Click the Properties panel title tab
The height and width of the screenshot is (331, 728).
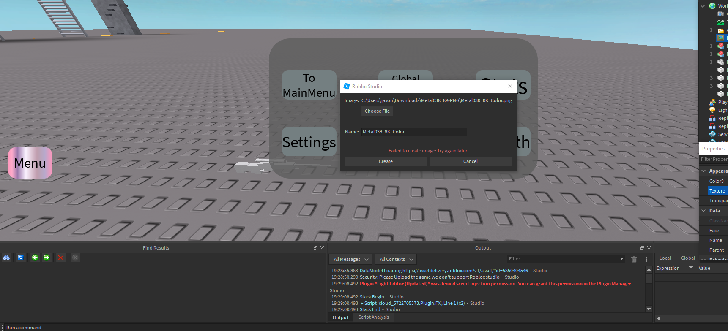[714, 149]
